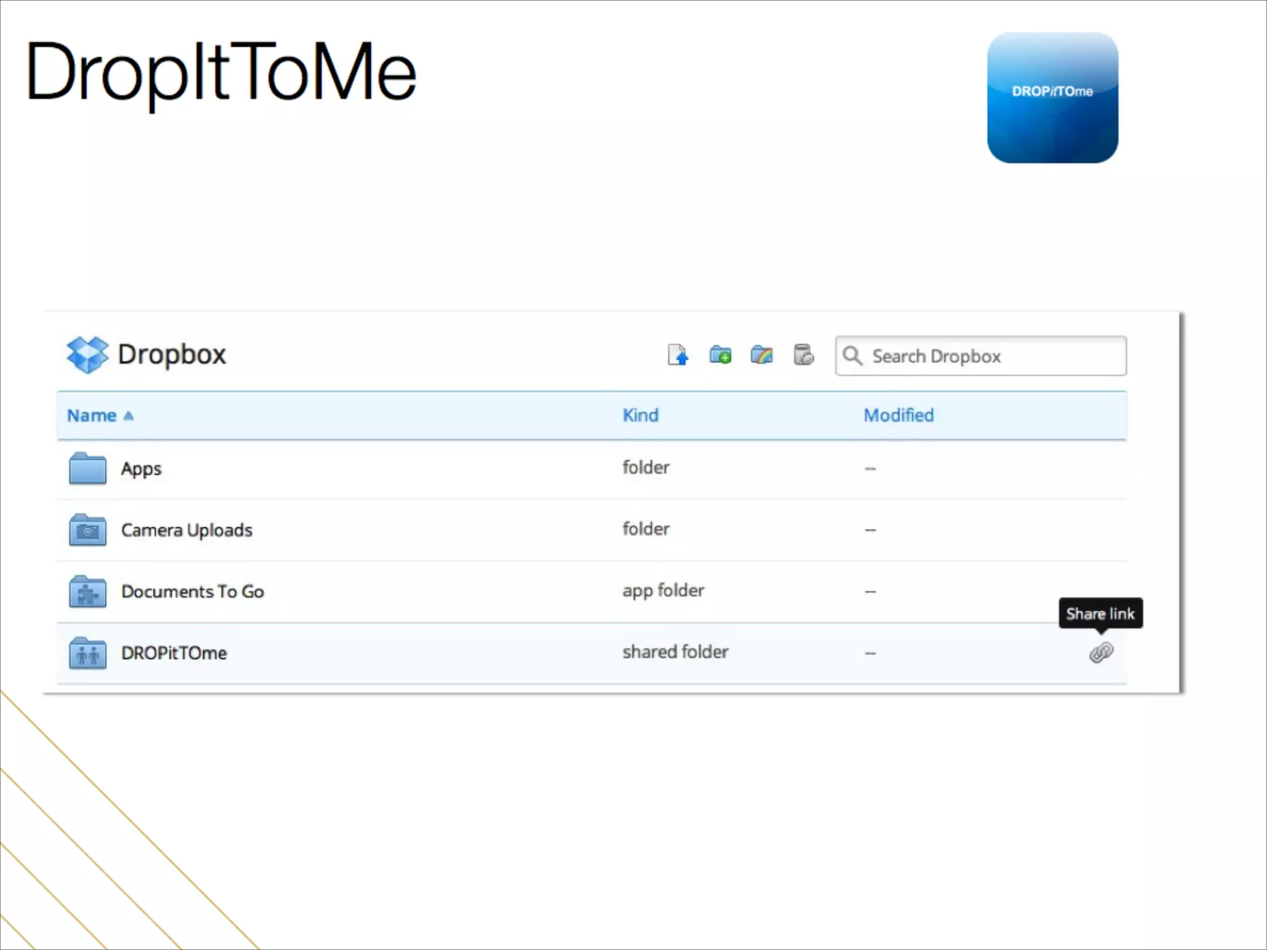
Task: Click the search magnifier icon
Action: tap(853, 356)
